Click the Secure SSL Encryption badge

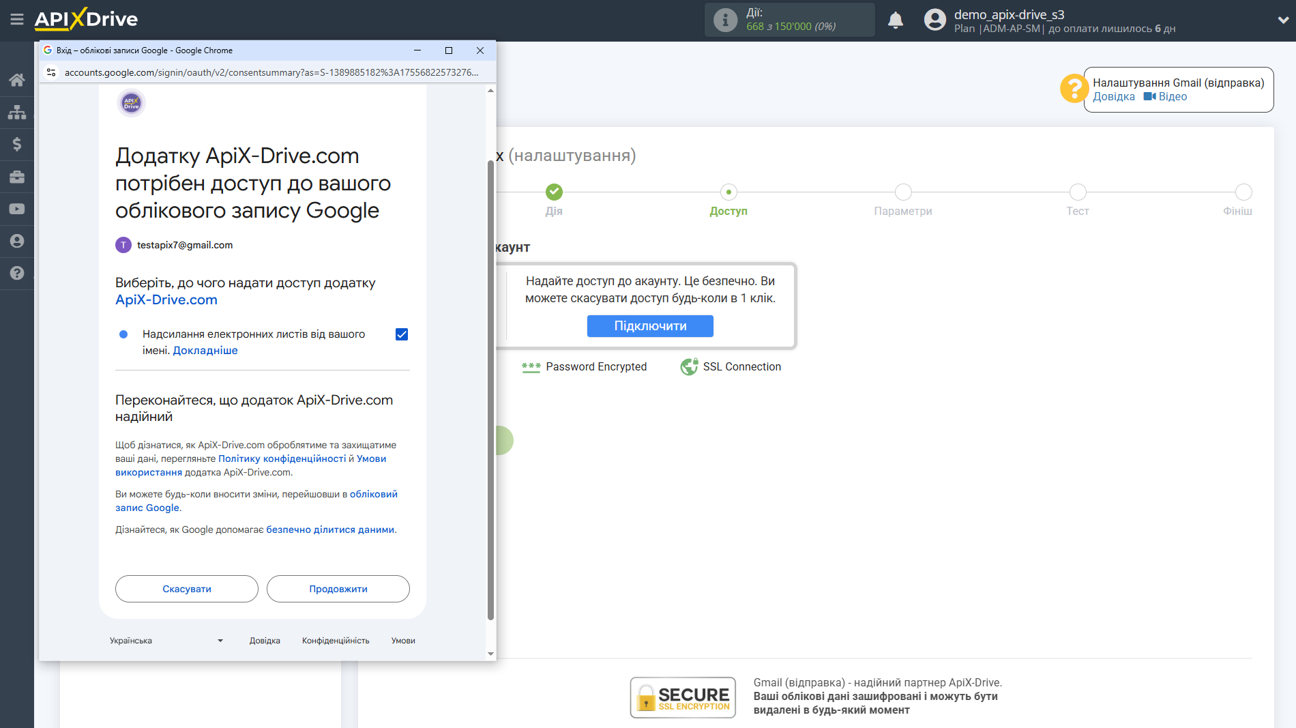(x=683, y=697)
